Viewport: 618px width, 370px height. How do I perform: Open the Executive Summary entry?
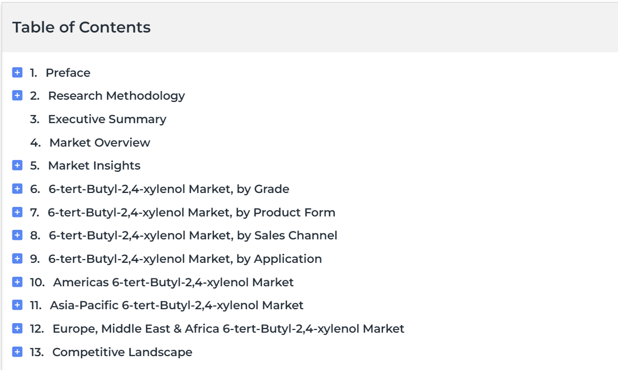pos(107,119)
